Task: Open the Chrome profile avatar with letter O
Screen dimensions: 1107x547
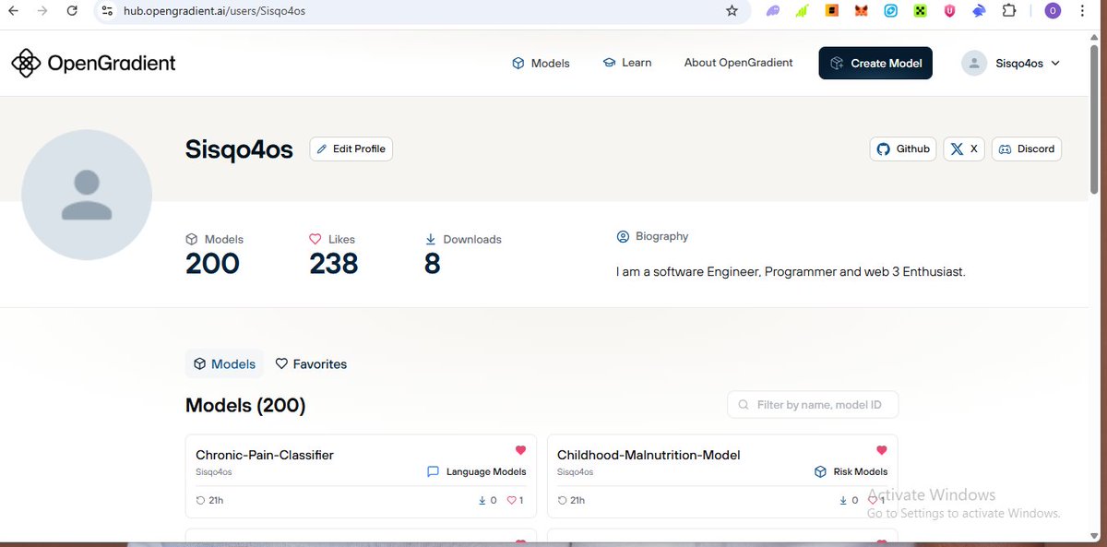Action: tap(1053, 11)
